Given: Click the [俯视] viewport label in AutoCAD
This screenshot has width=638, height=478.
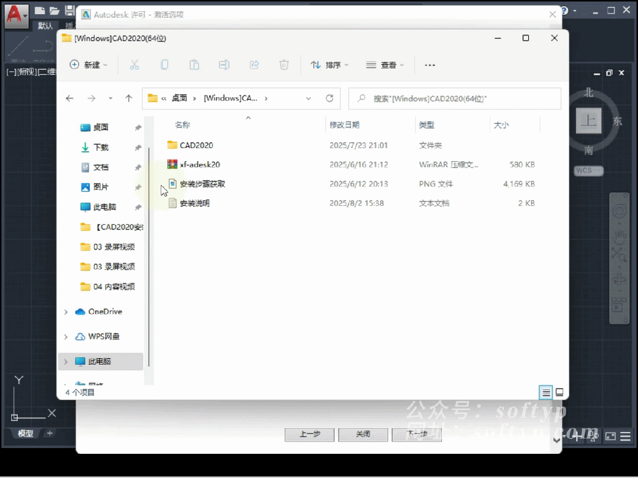Looking at the screenshot, I should 27,73.
